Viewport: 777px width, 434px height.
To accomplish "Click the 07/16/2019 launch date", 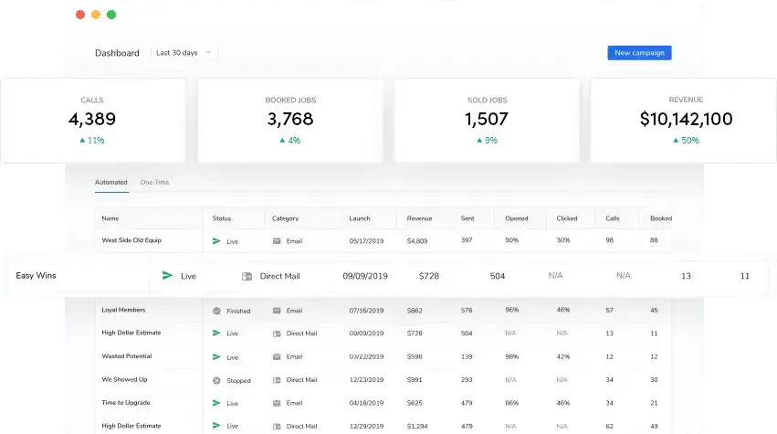I will tap(366, 311).
